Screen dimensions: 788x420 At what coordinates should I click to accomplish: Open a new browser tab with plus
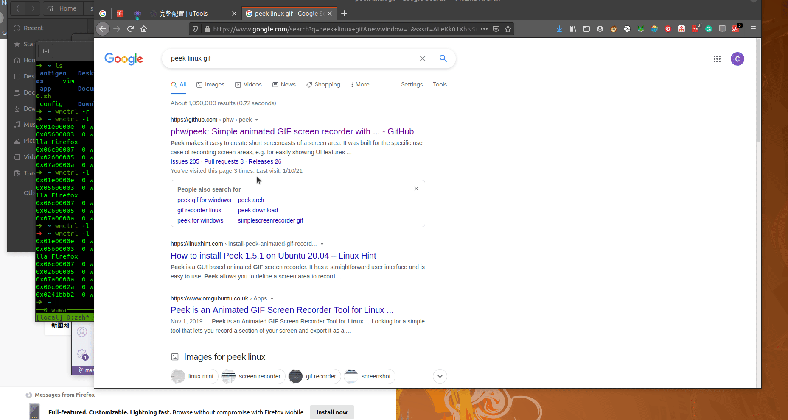click(x=344, y=14)
